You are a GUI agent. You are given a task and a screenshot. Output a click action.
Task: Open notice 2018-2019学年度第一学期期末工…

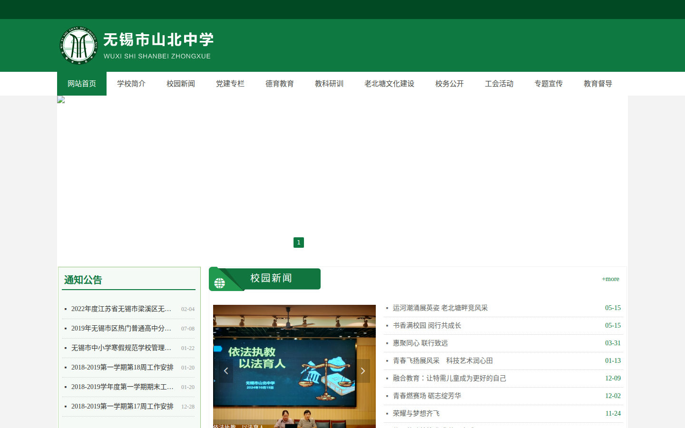(122, 387)
